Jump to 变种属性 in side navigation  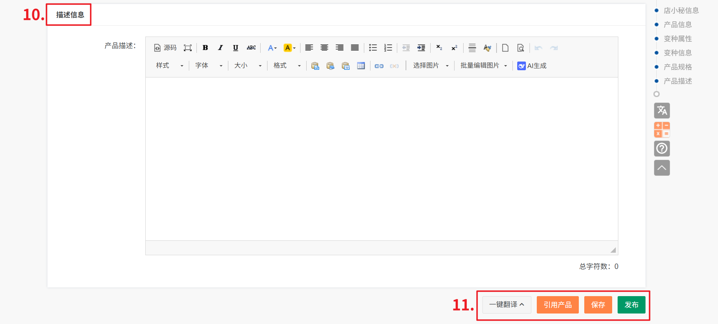(677, 39)
